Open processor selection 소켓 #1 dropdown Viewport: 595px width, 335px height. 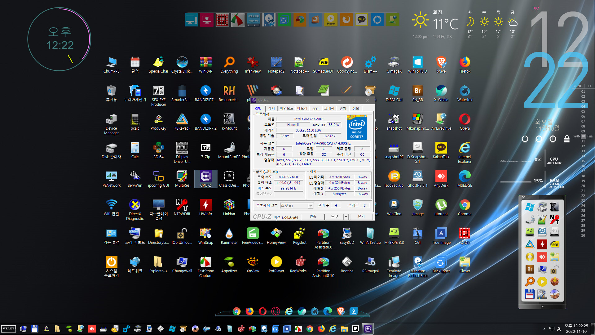pos(297,205)
